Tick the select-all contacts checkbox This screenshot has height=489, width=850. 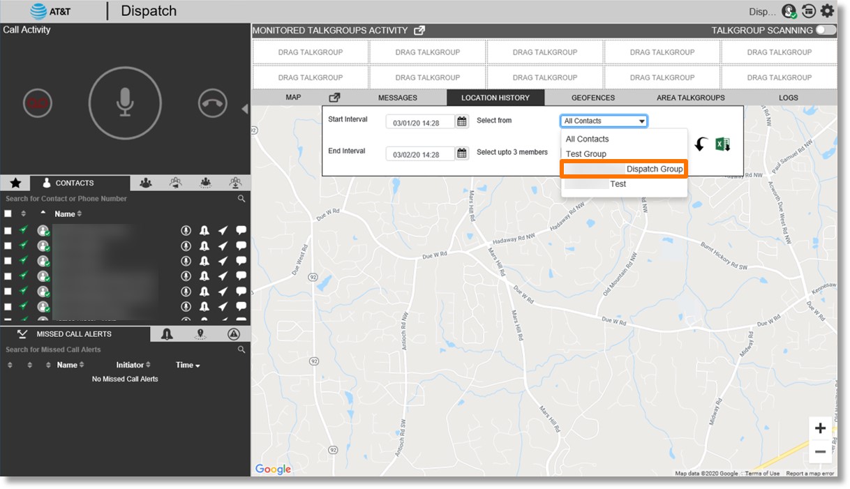(x=8, y=213)
